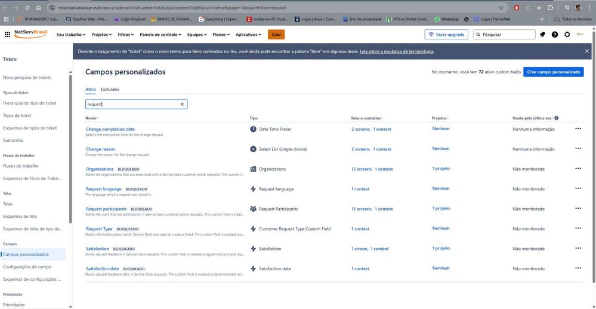Click the Request Participants people icon
596x309 pixels.
[x=253, y=209]
